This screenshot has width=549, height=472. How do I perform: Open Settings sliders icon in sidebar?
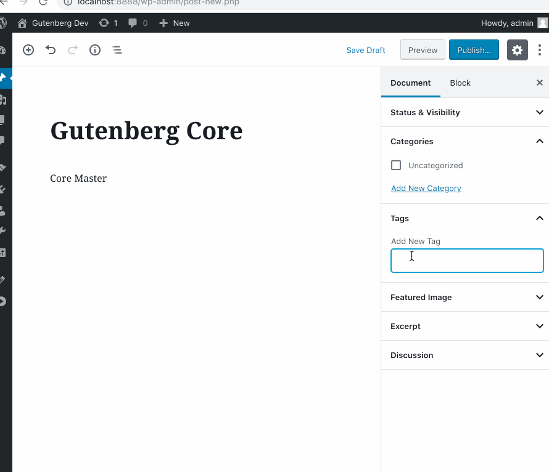click(x=3, y=253)
